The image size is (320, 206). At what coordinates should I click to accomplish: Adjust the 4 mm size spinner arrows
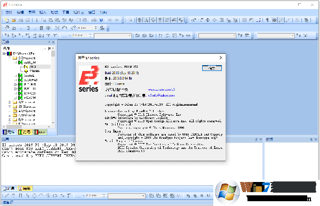tap(96, 28)
